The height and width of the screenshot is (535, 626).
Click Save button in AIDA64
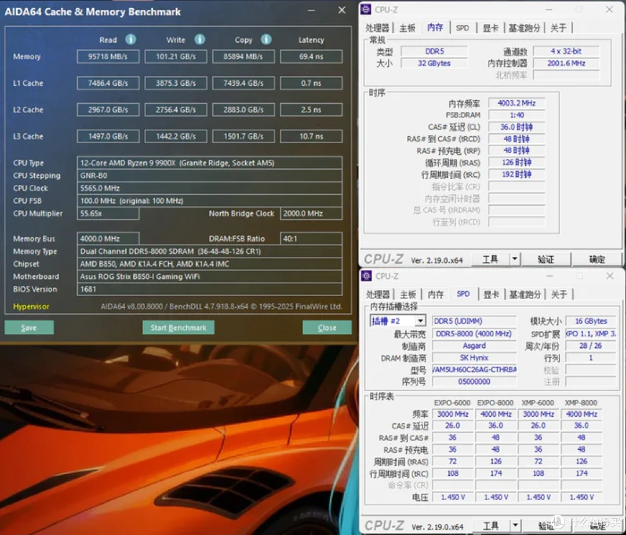pyautogui.click(x=29, y=328)
